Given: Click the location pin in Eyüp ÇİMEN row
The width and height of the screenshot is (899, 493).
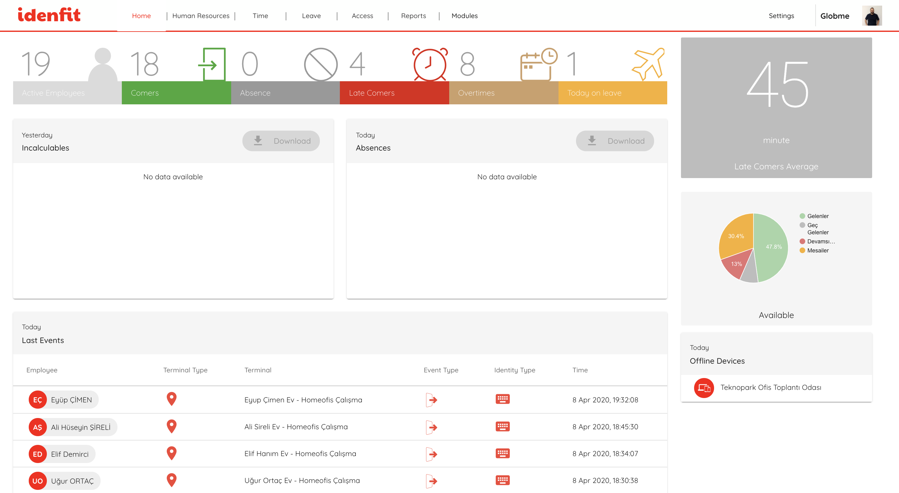Looking at the screenshot, I should coord(171,399).
